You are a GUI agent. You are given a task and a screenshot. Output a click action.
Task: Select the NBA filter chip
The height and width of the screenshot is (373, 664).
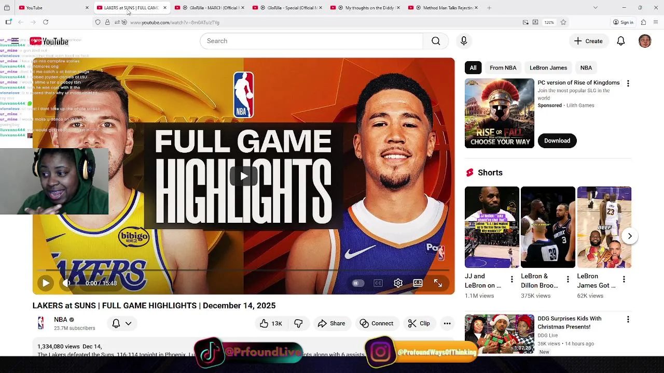586,68
